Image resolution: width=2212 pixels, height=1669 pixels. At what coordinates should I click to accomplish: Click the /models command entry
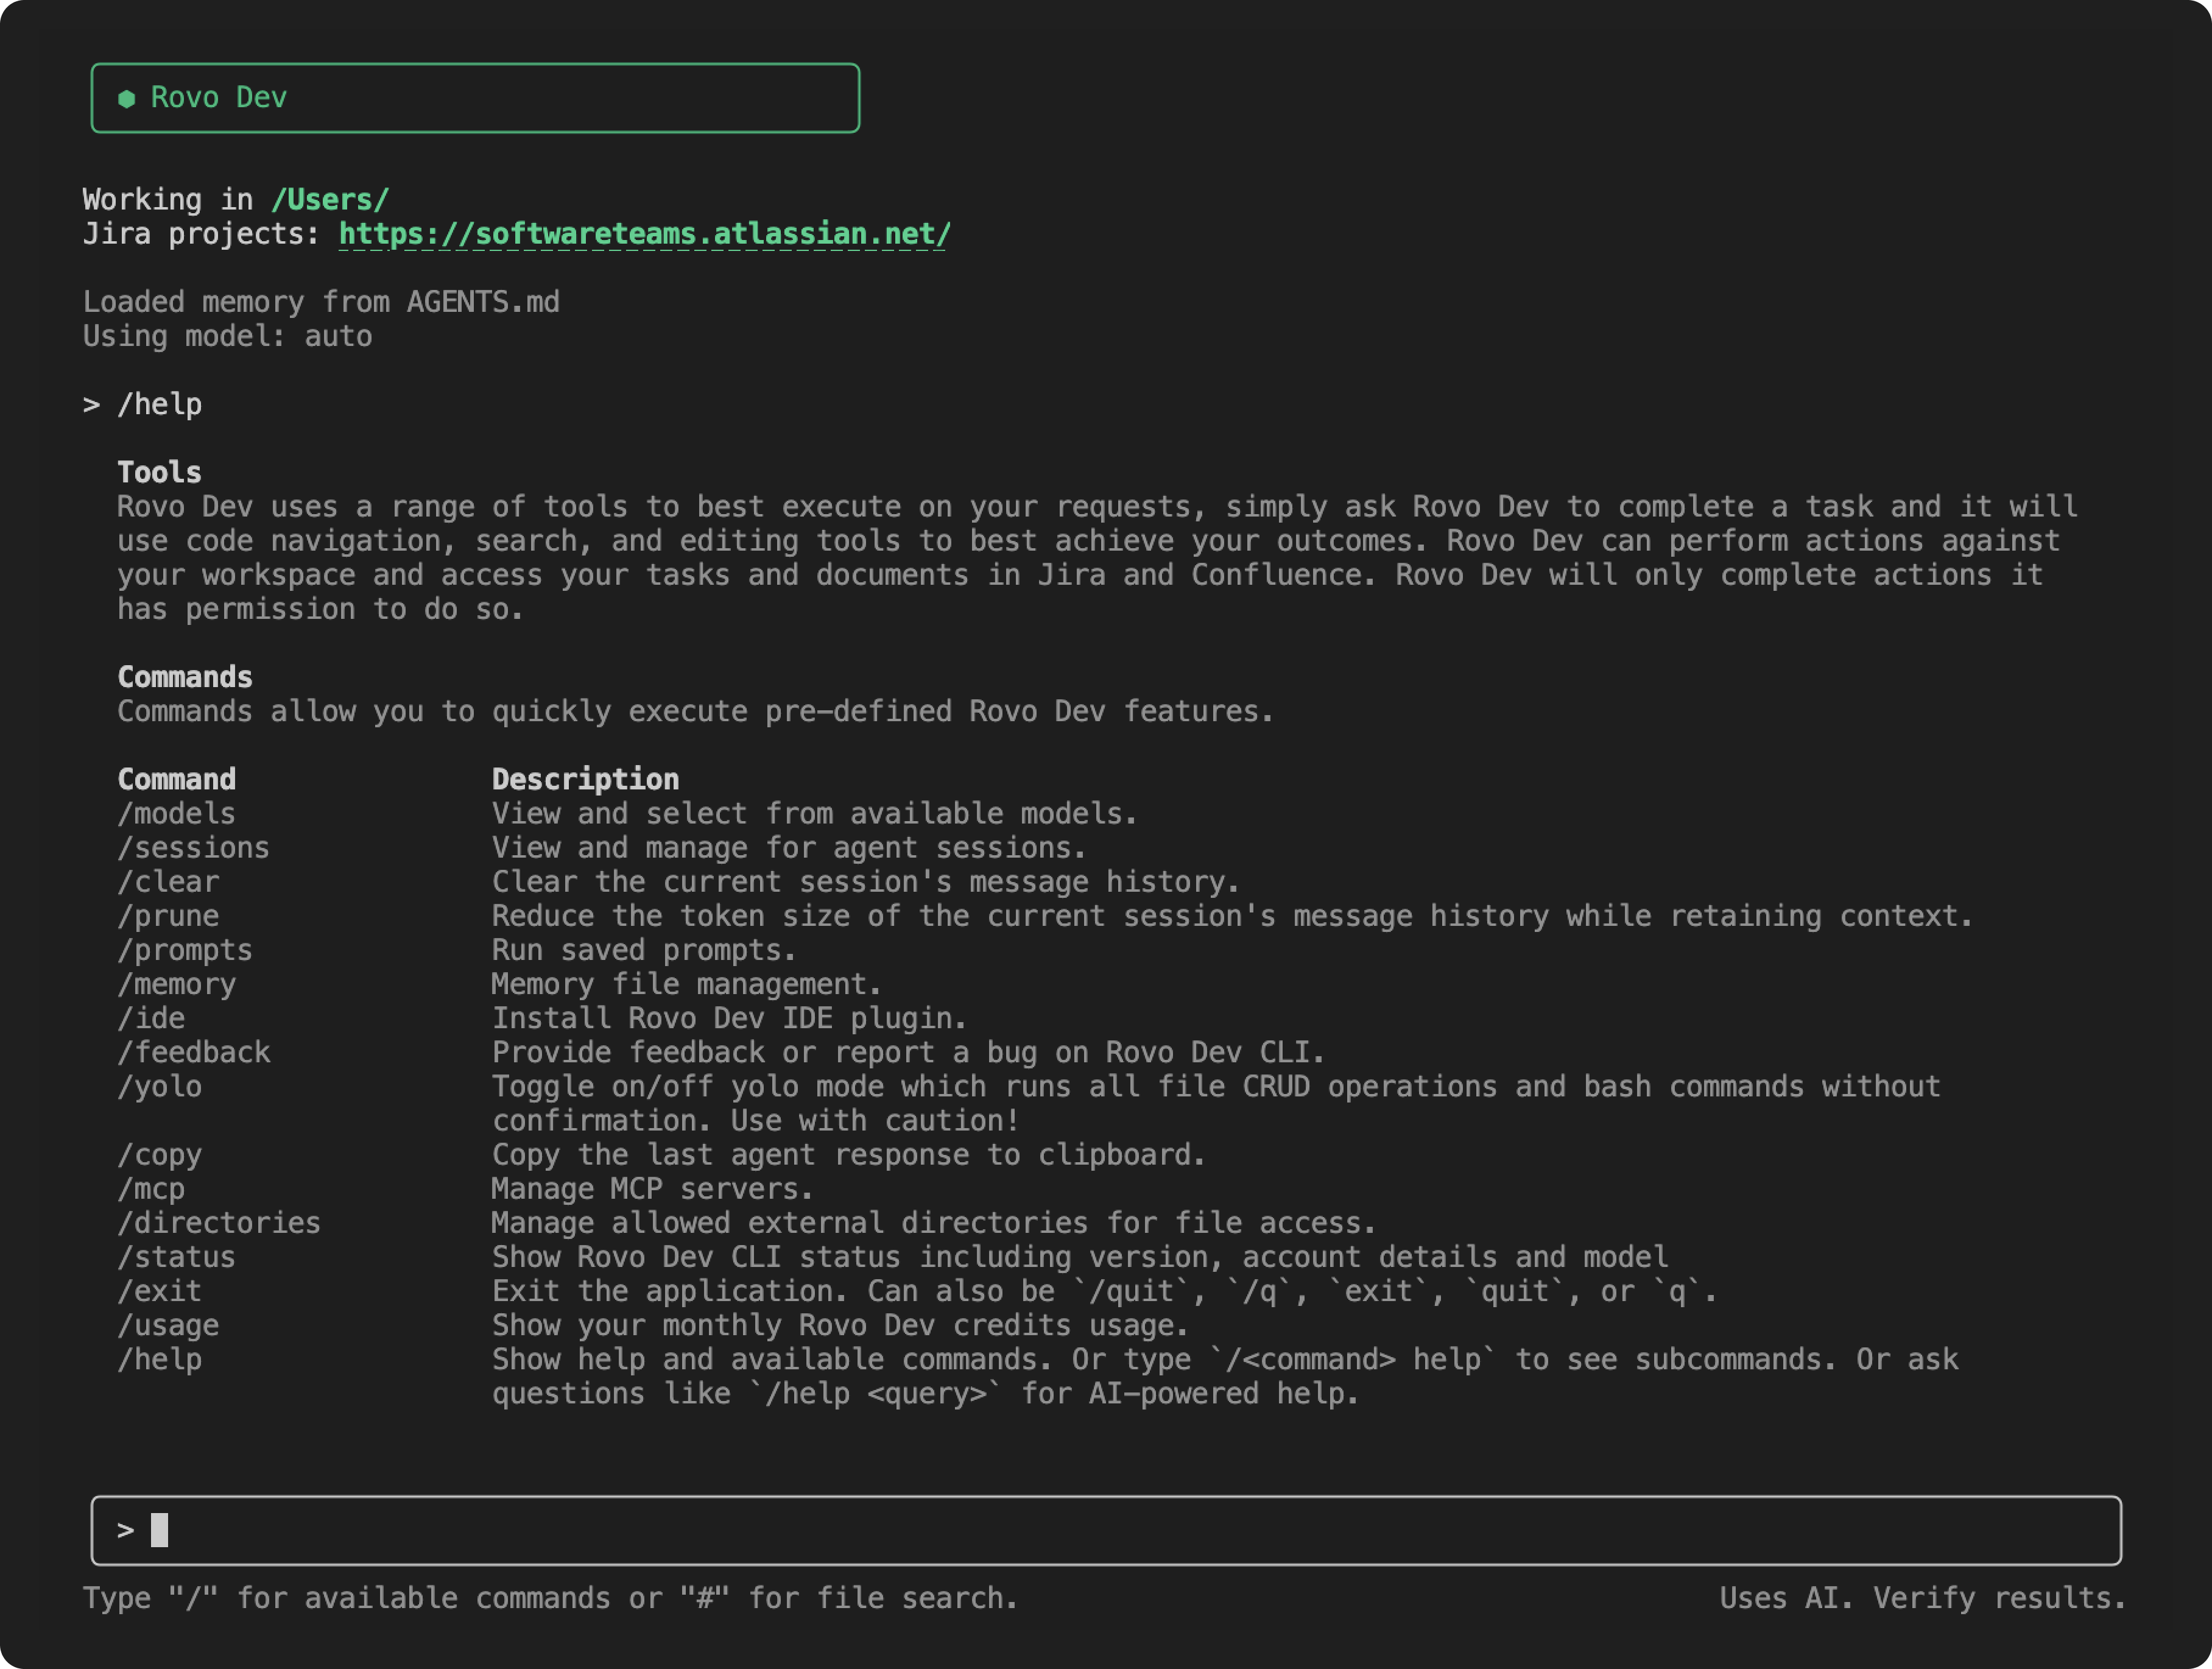176,814
